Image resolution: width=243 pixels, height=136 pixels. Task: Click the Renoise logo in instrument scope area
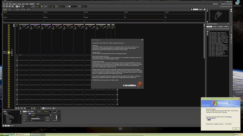[218, 16]
